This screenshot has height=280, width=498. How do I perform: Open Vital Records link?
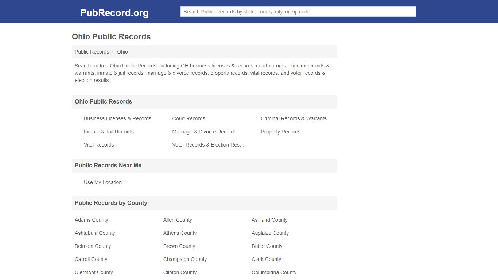point(99,145)
